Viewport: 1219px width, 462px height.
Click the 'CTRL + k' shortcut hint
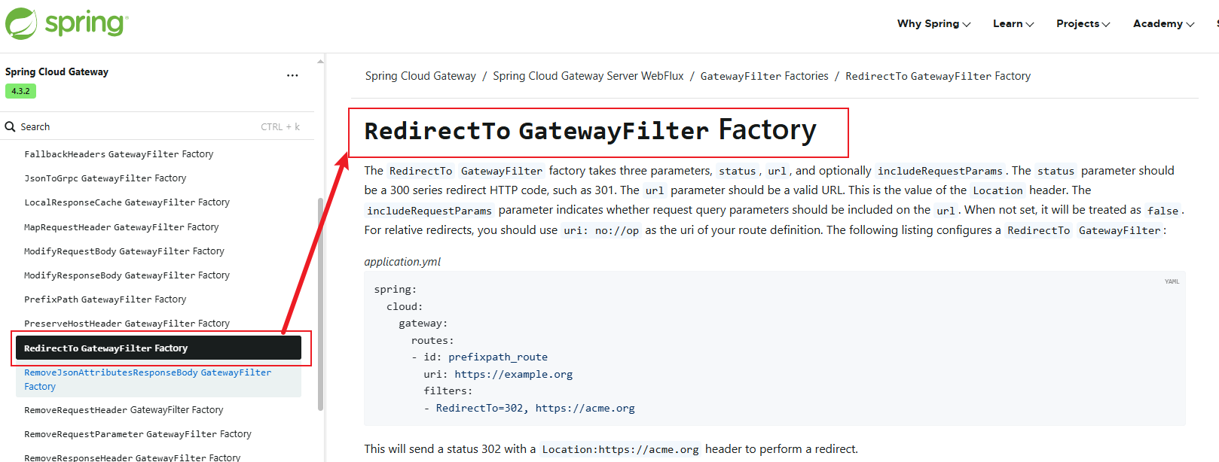(x=280, y=127)
